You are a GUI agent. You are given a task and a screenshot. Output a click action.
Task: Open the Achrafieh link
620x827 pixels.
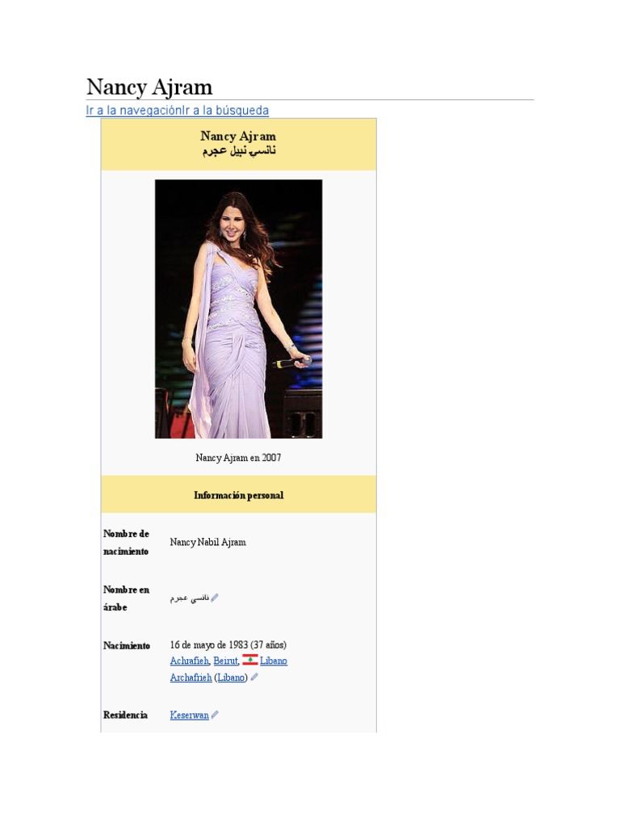point(189,661)
